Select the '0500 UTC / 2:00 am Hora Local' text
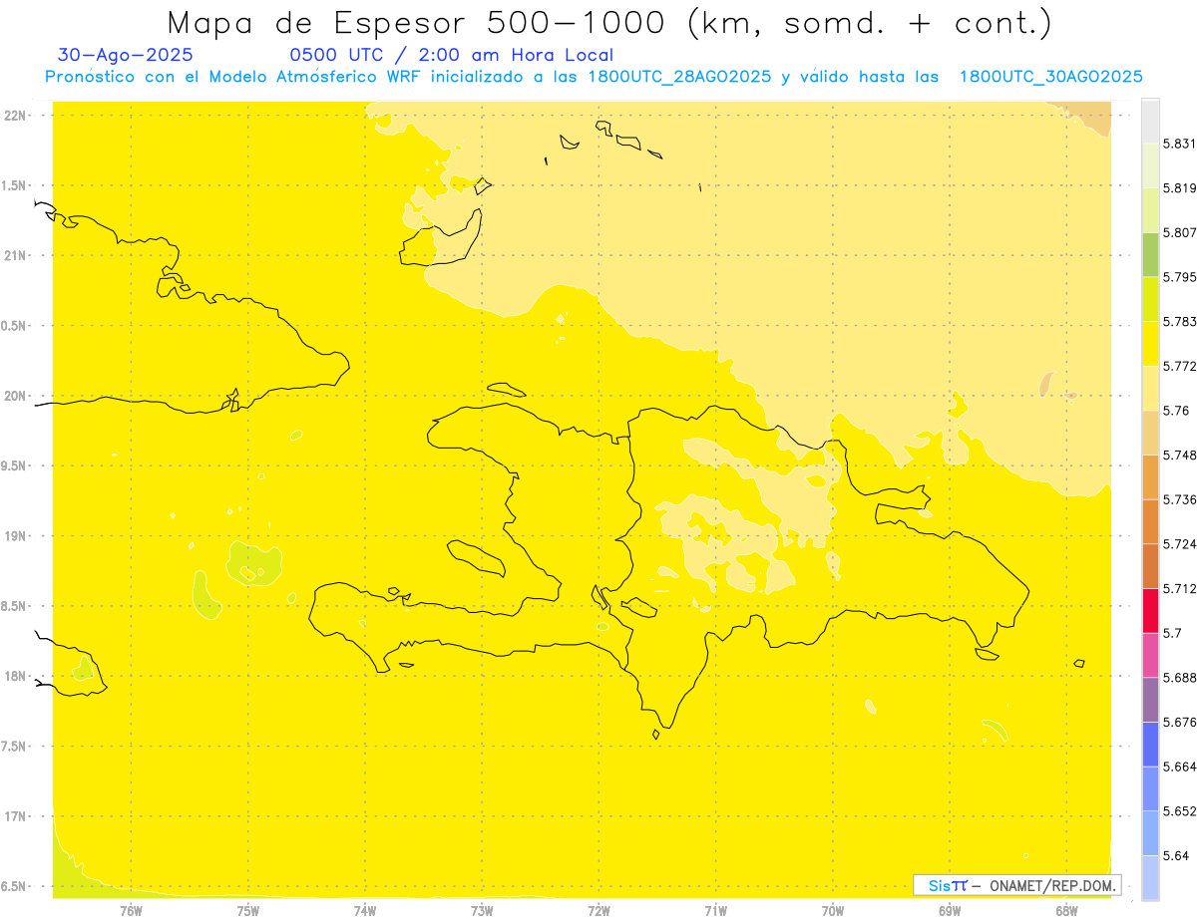1197x924 pixels. (451, 55)
